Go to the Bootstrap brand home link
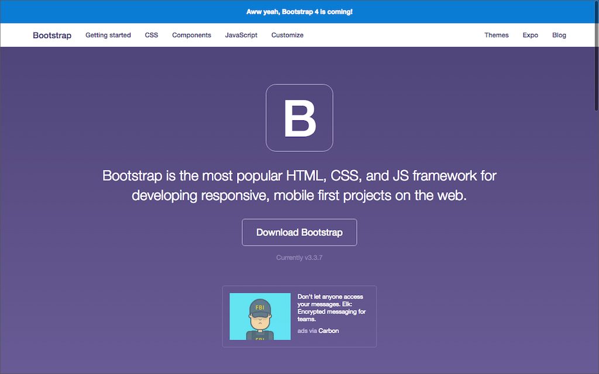Viewport: 599px width, 374px height. click(x=52, y=35)
